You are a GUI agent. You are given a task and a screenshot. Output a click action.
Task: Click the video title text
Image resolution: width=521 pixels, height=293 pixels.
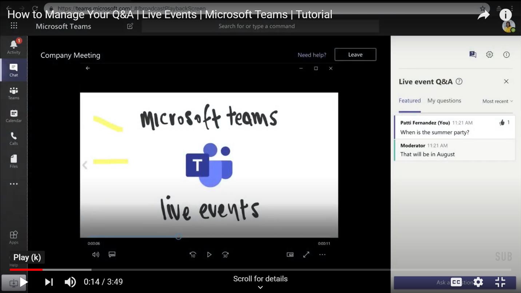point(170,14)
